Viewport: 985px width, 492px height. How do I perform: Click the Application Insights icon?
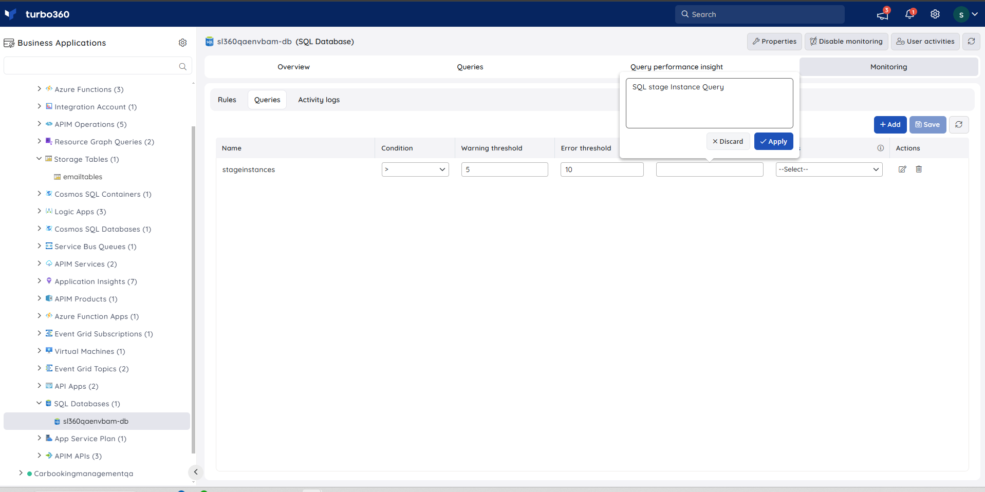(x=49, y=281)
